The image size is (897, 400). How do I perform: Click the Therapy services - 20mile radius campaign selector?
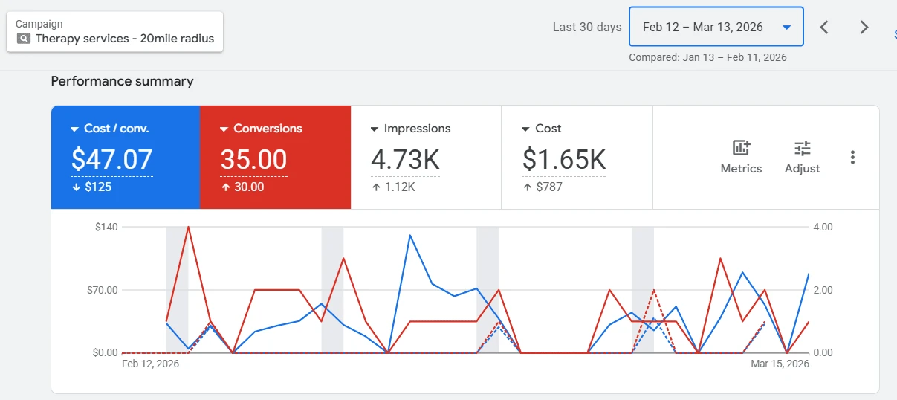[115, 32]
